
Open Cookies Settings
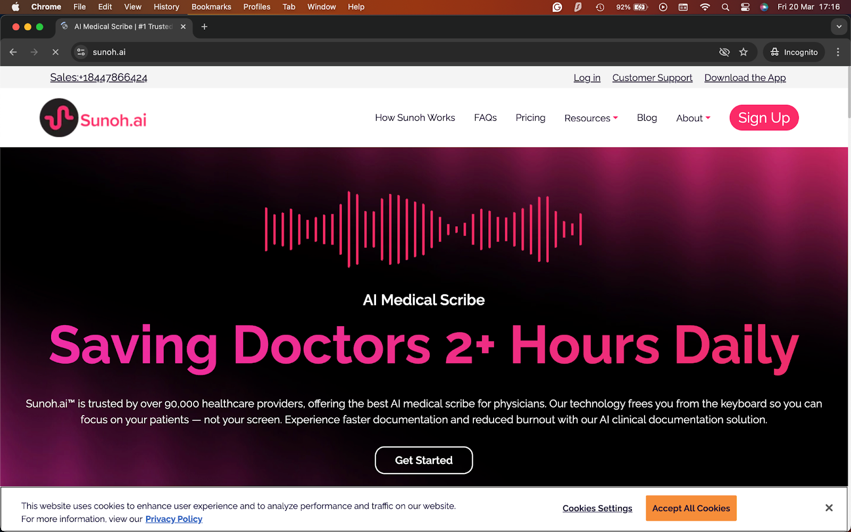pos(597,509)
